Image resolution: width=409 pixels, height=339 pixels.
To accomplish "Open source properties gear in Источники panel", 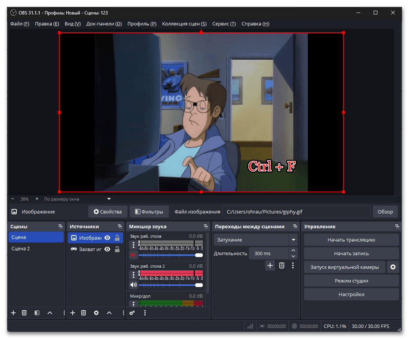I will (x=96, y=313).
